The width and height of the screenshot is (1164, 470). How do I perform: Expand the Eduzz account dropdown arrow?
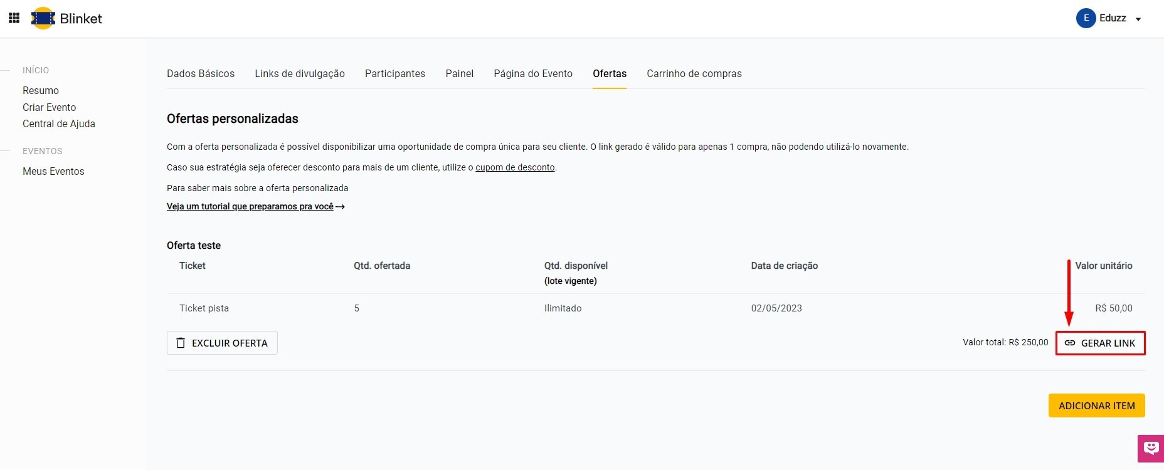click(x=1138, y=19)
